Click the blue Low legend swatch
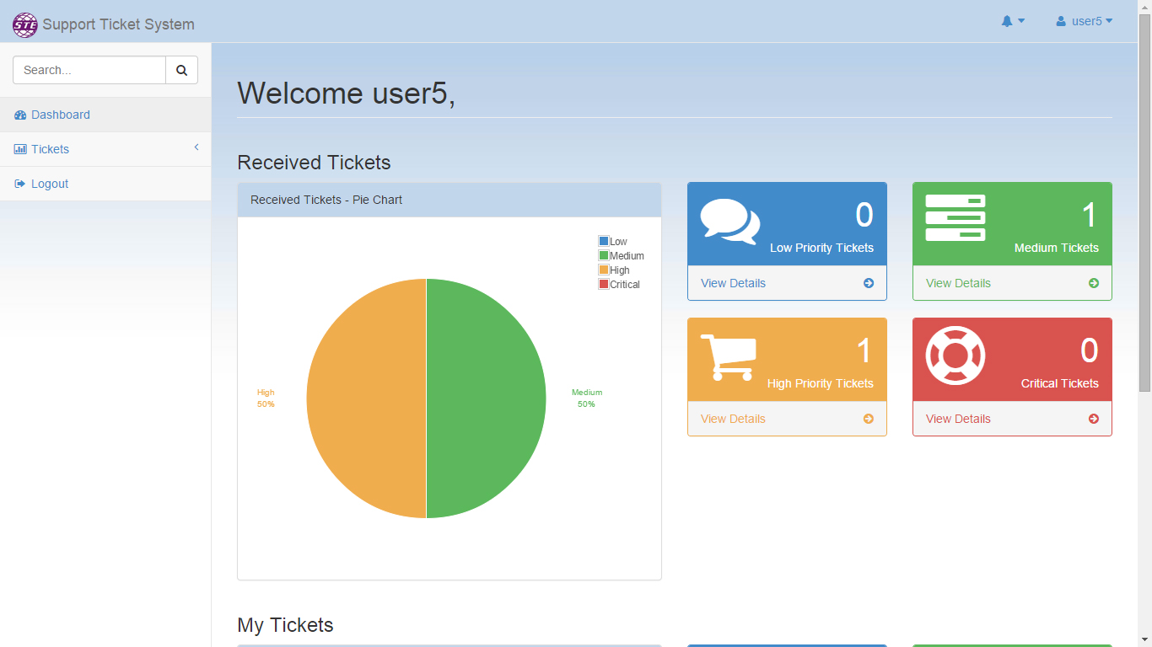 pyautogui.click(x=604, y=241)
